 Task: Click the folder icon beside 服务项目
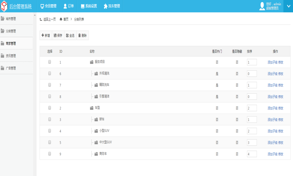click(x=91, y=62)
